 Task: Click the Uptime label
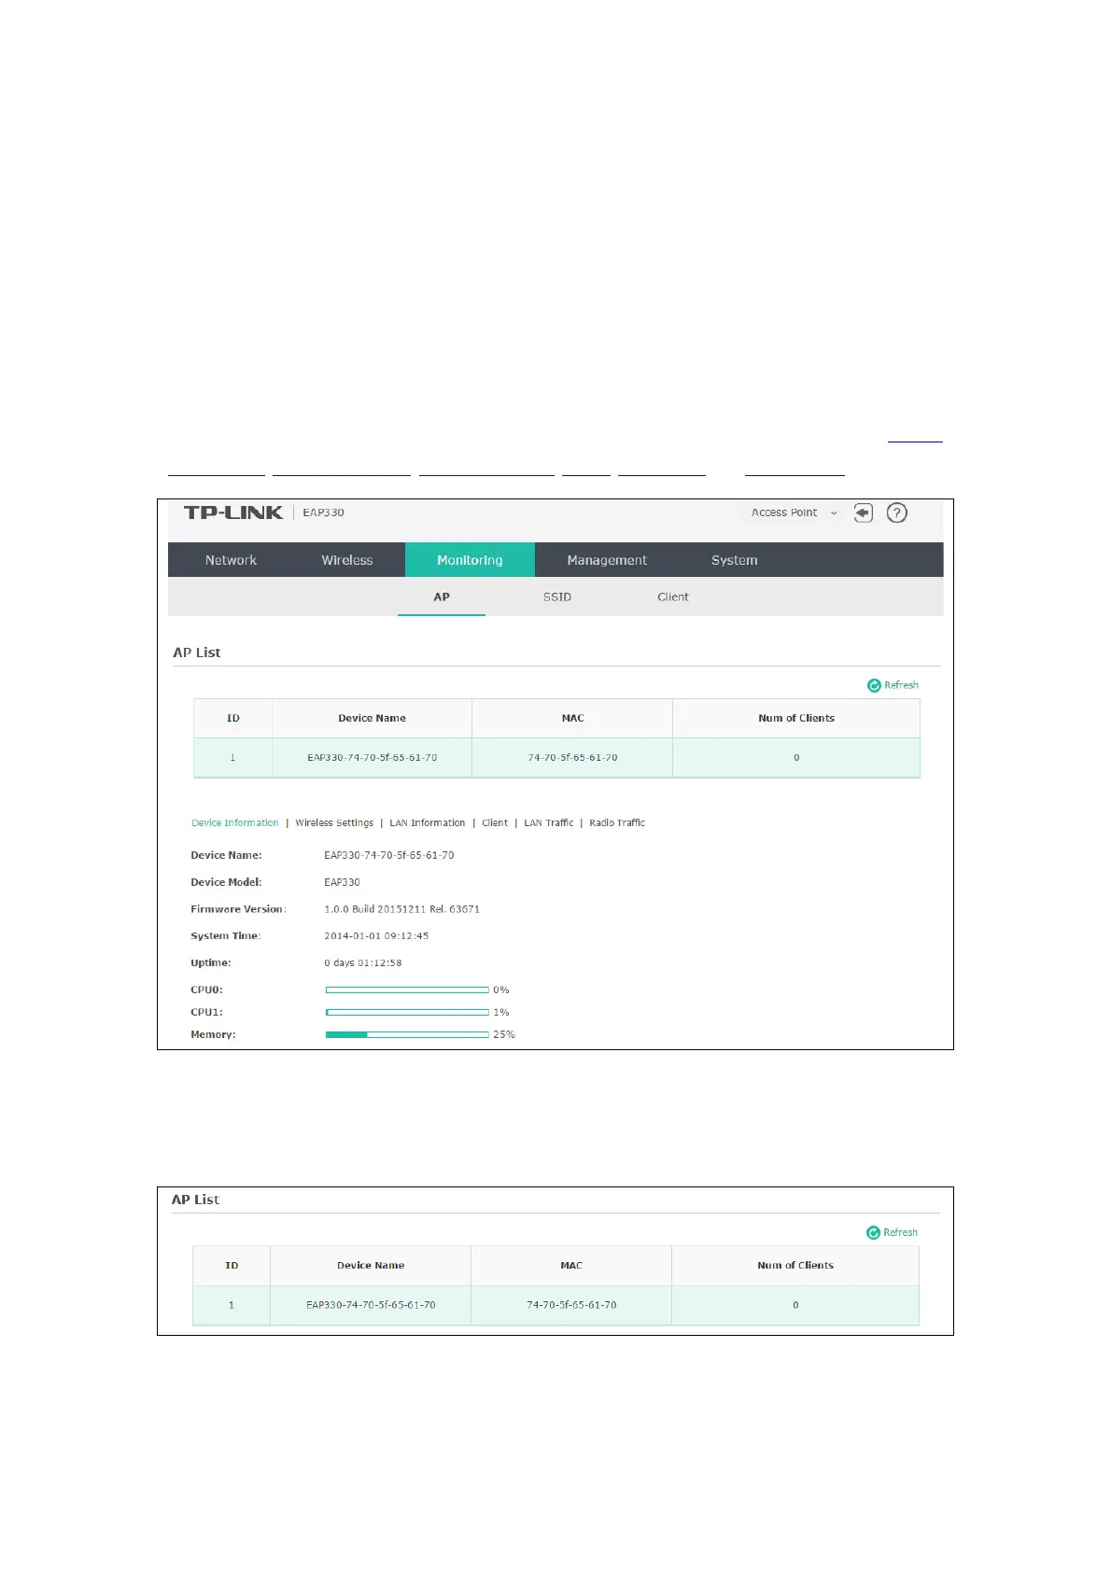click(x=211, y=962)
